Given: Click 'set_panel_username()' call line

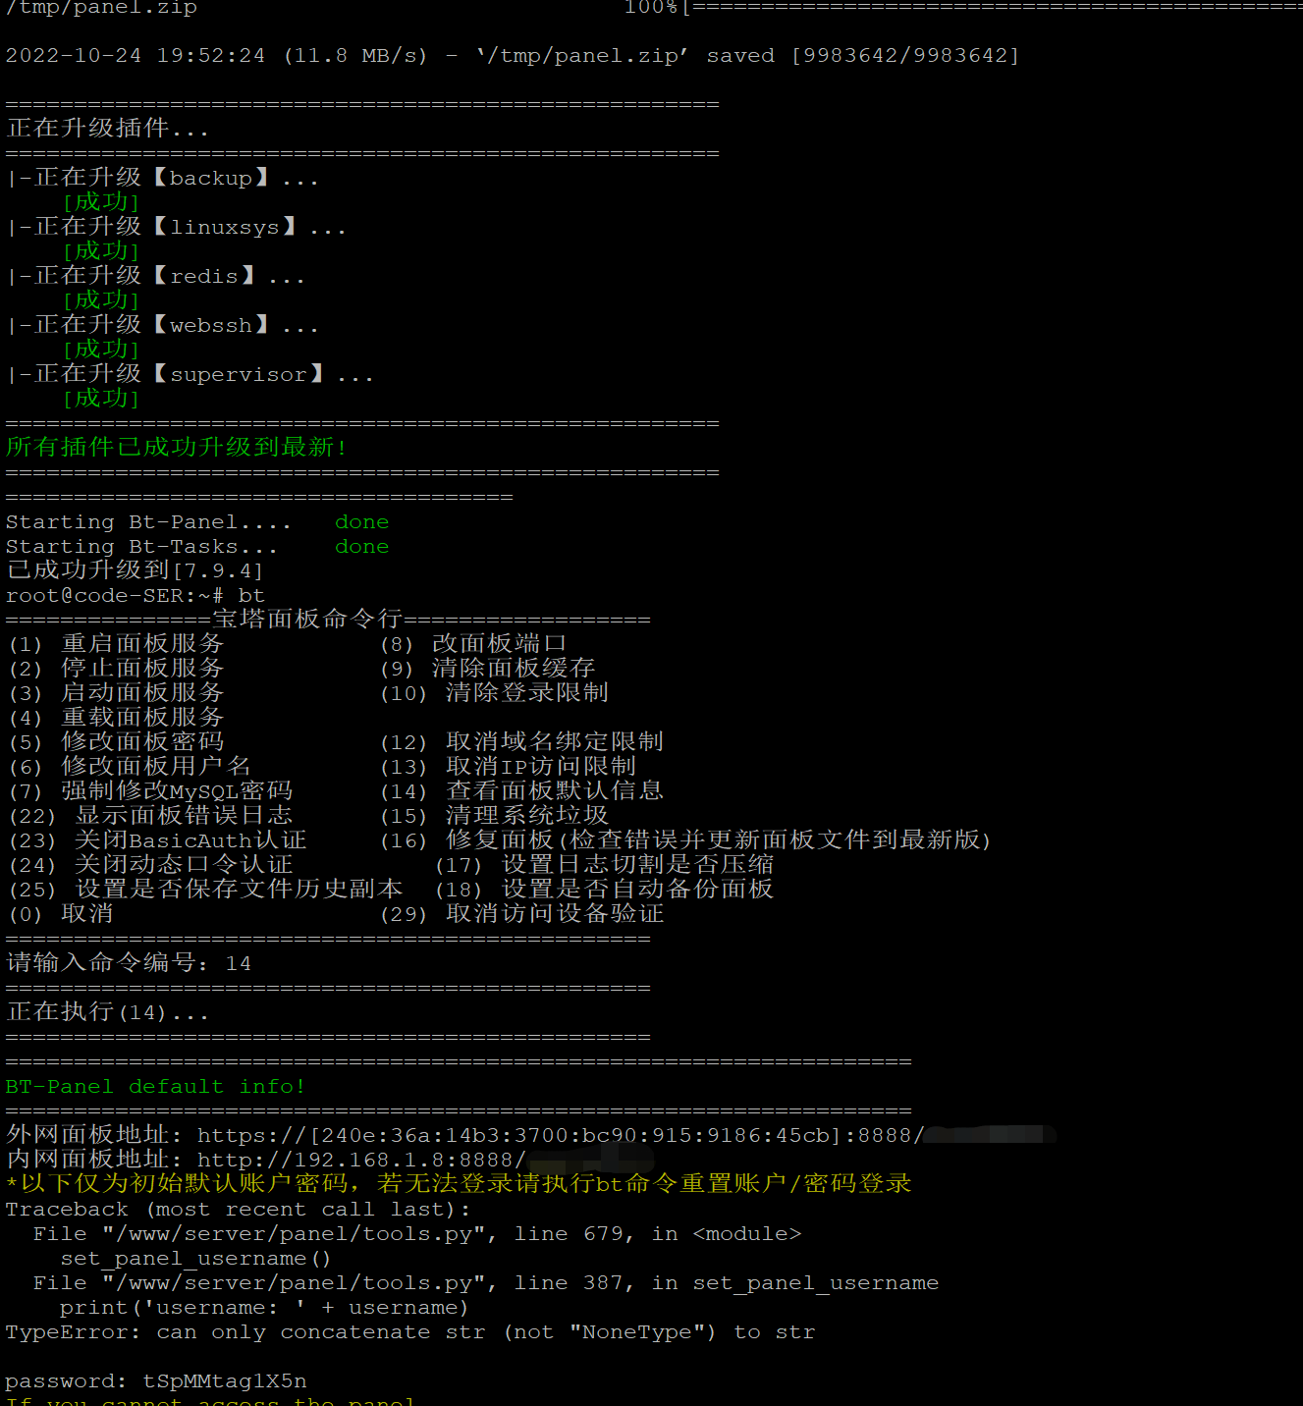Looking at the screenshot, I should [x=195, y=1259].
